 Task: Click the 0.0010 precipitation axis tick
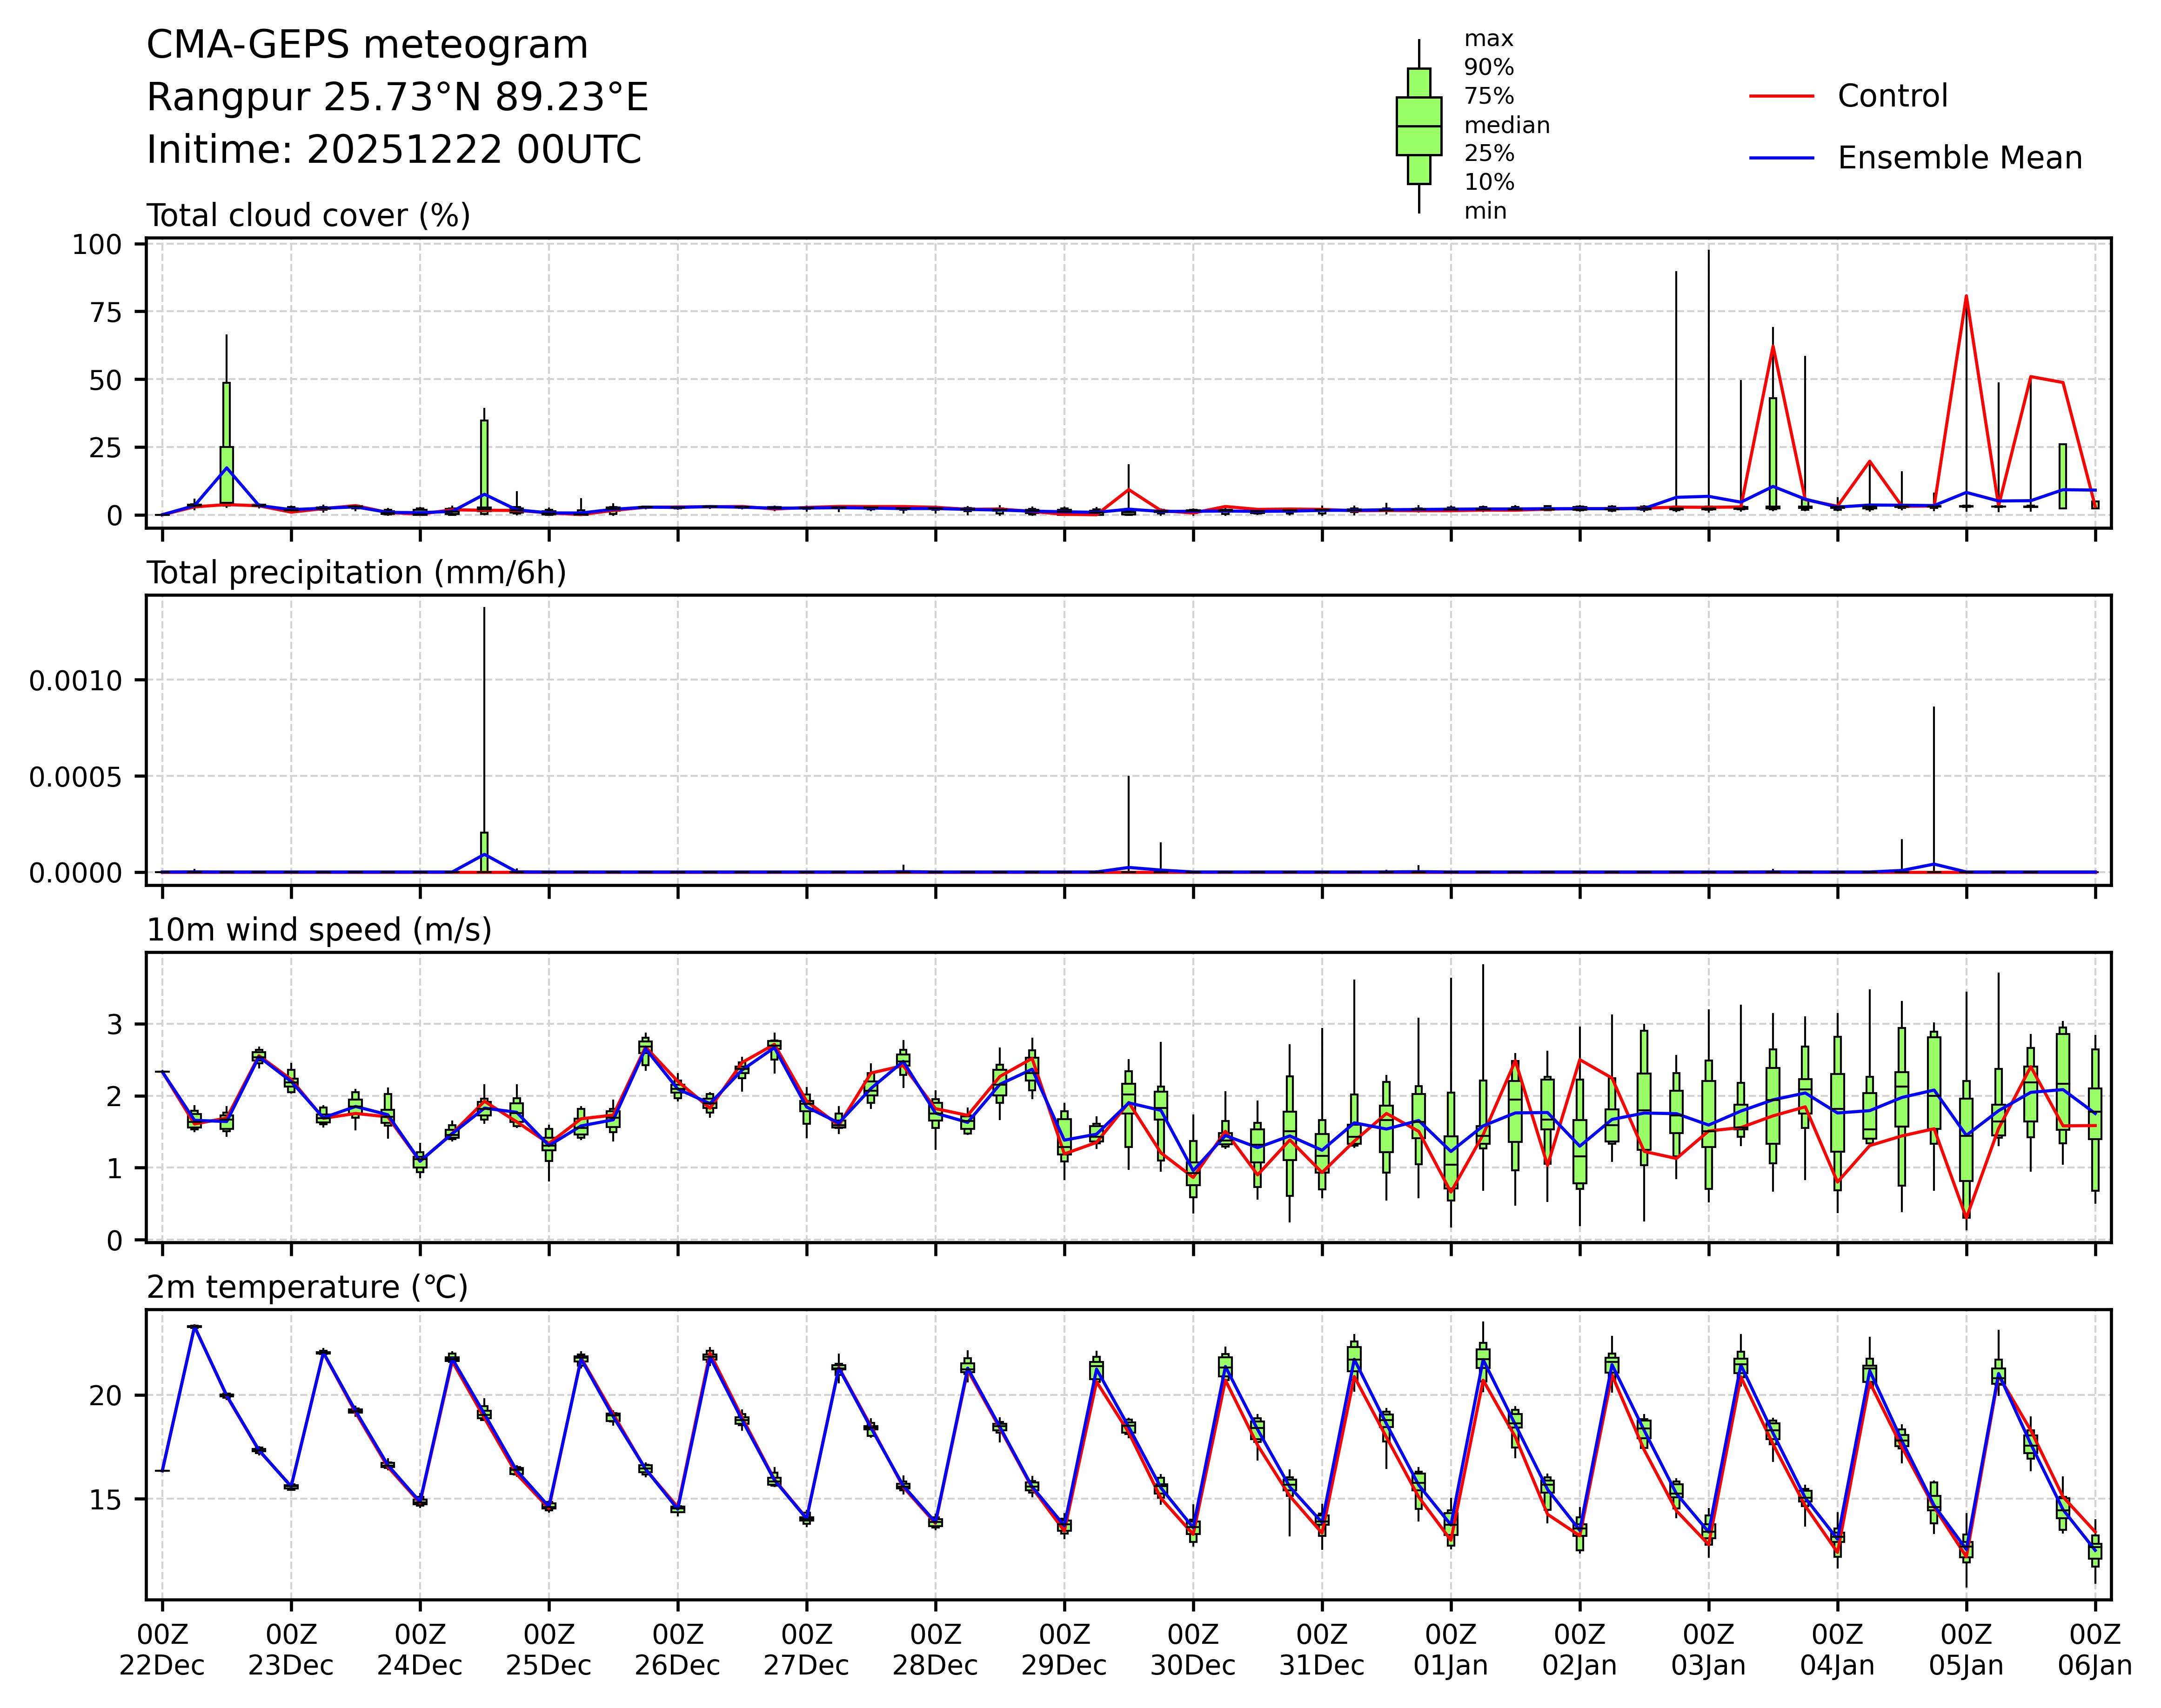coord(75,681)
